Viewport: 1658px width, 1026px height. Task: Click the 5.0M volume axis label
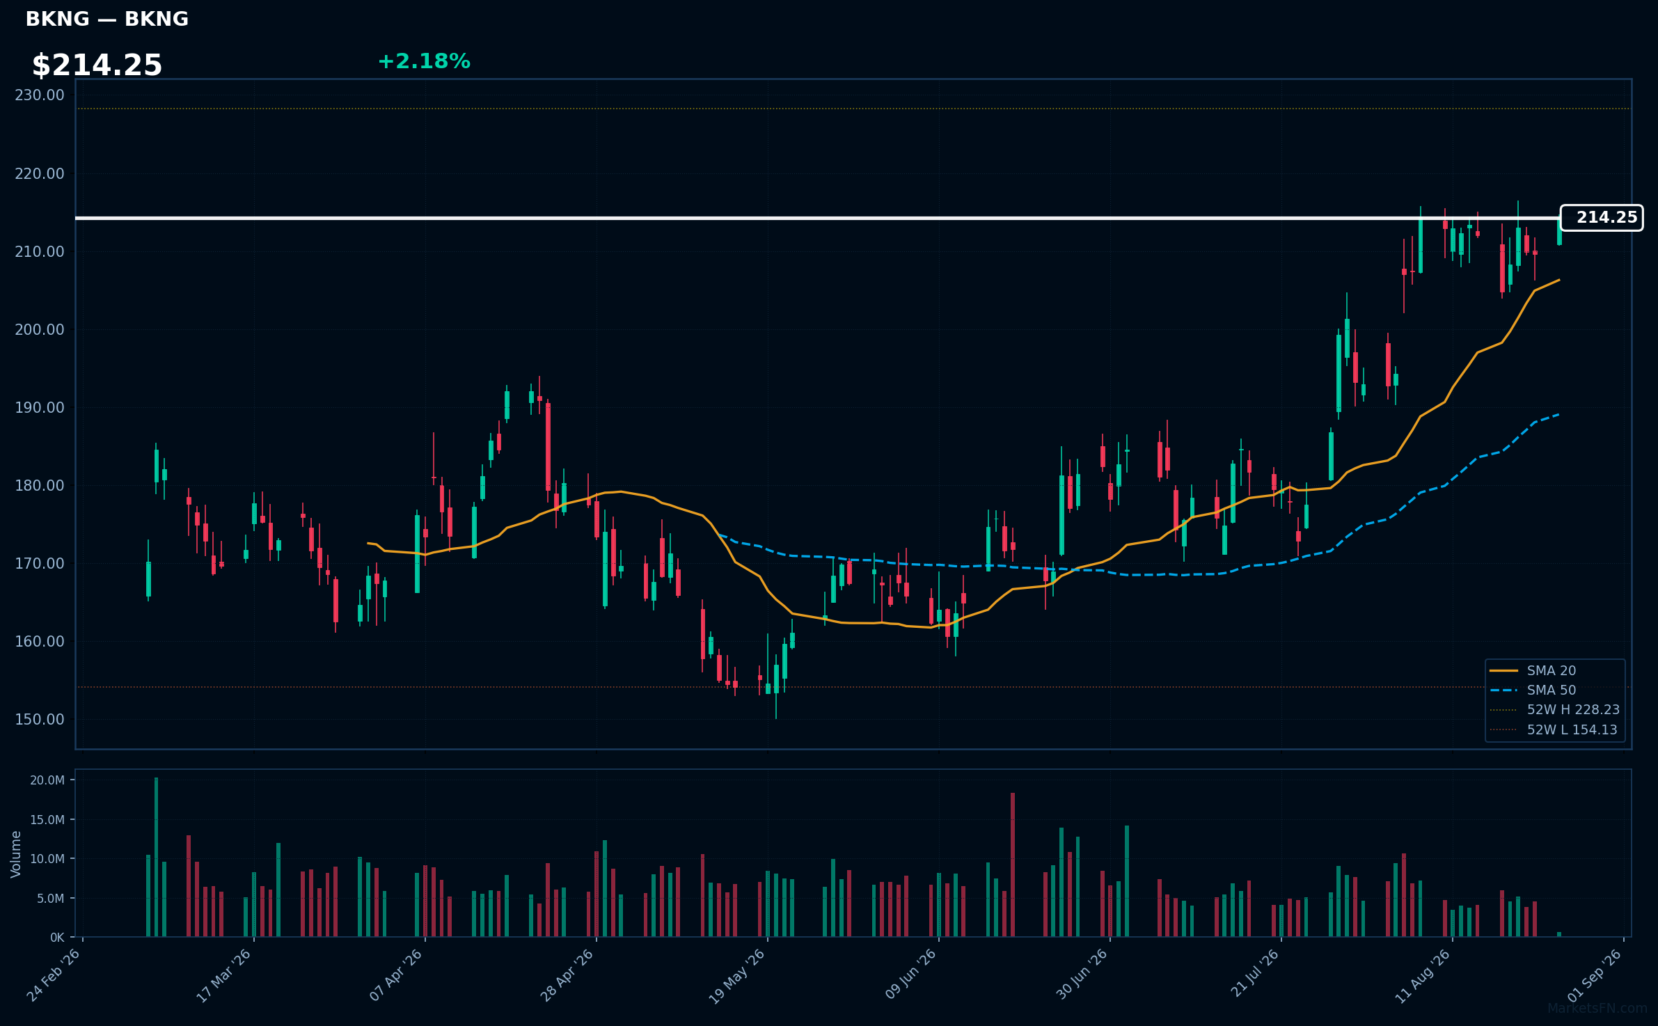(51, 899)
